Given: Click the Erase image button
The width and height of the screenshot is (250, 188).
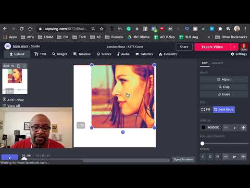Looking at the screenshot, I should click(224, 94).
